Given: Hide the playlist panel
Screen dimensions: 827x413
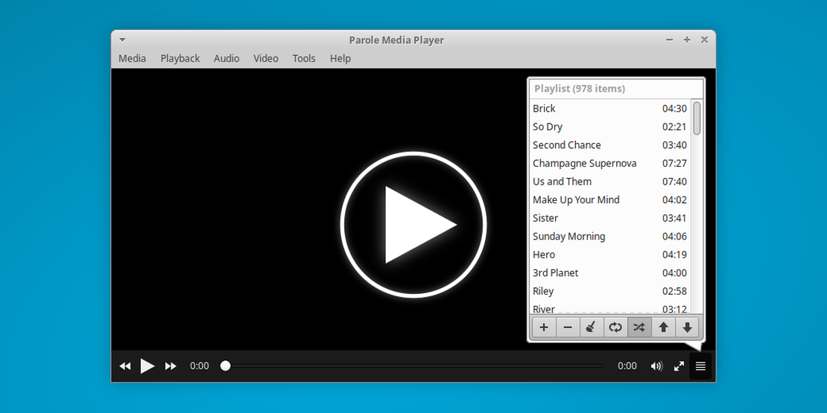Looking at the screenshot, I should 700,366.
